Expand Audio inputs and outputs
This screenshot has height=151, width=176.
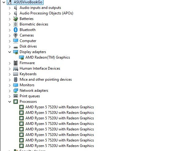tap(10, 8)
